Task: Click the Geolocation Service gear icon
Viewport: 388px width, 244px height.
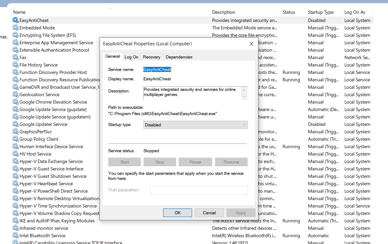Action: [15, 94]
